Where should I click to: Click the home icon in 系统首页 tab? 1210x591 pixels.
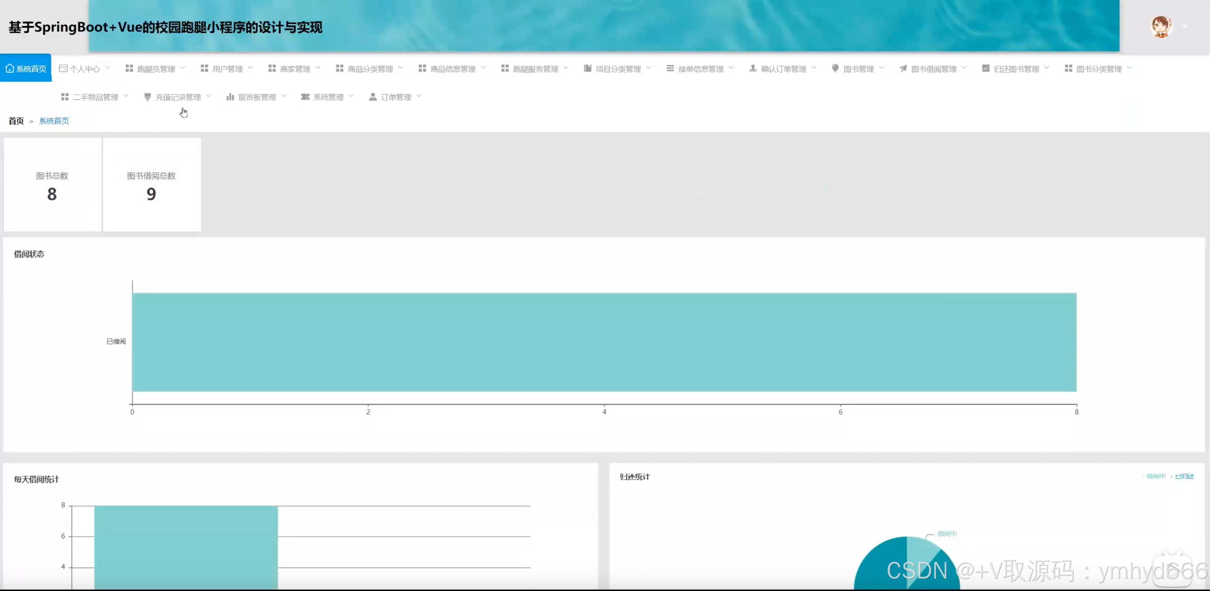point(10,69)
